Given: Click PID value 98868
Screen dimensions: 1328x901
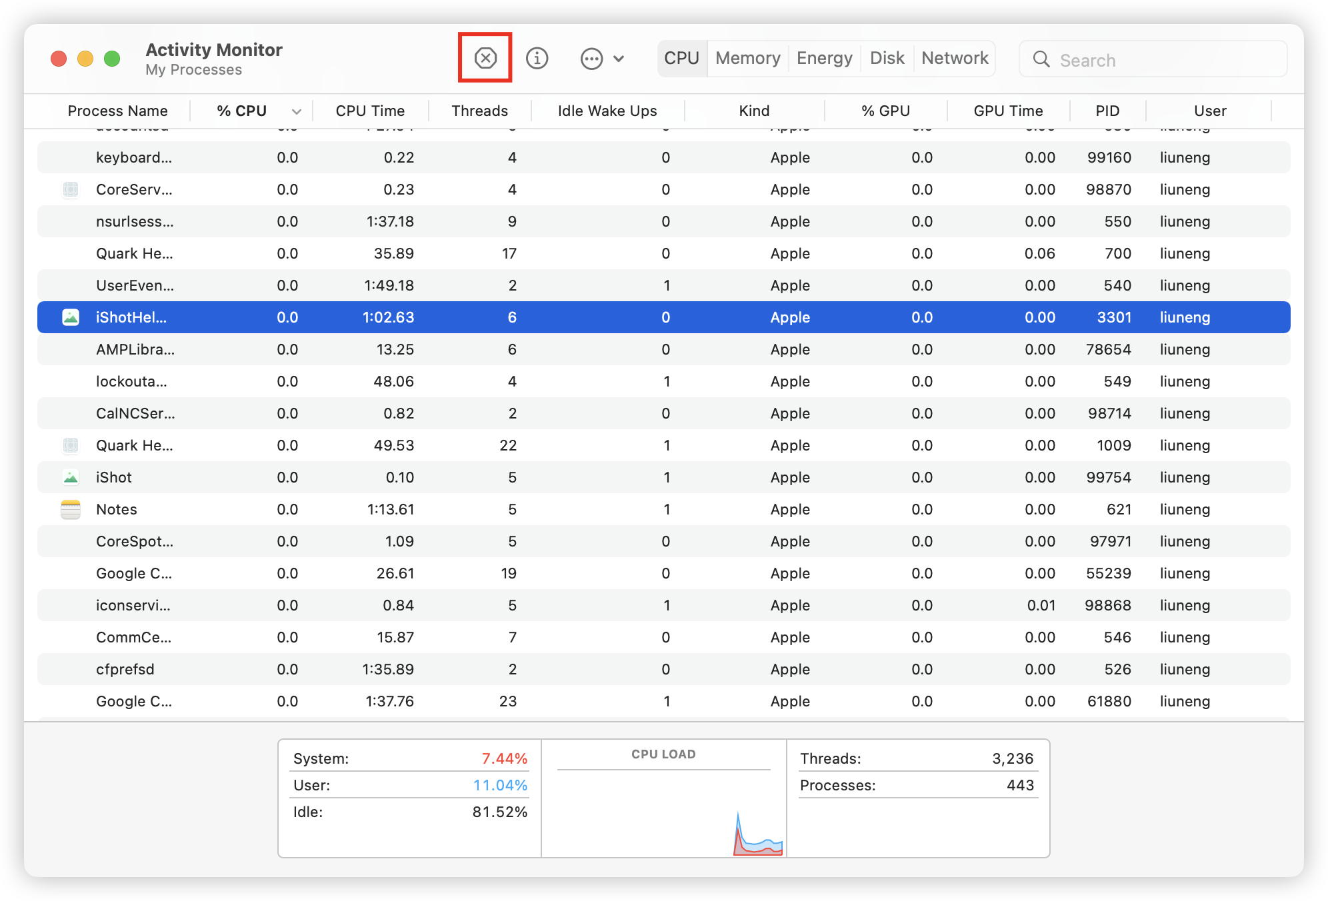Looking at the screenshot, I should (x=1107, y=605).
